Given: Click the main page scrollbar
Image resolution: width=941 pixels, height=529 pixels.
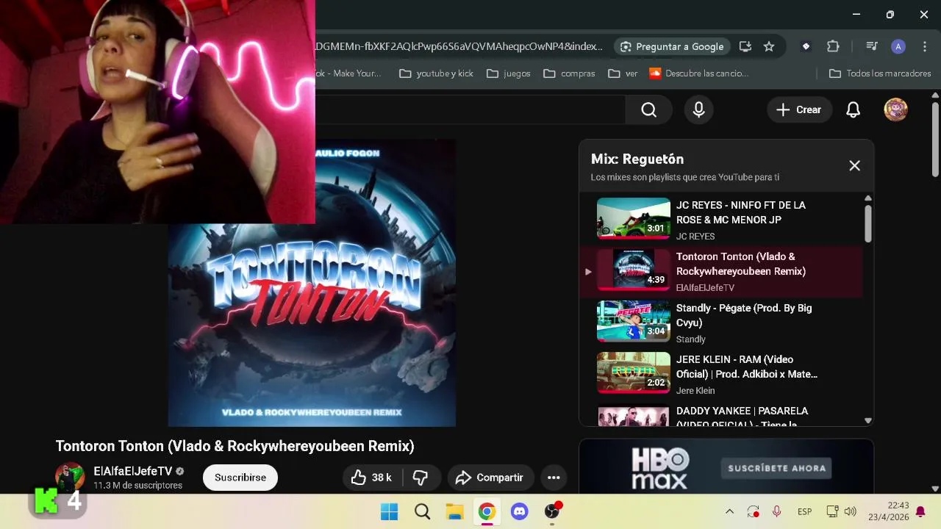Looking at the screenshot, I should click(x=935, y=140).
